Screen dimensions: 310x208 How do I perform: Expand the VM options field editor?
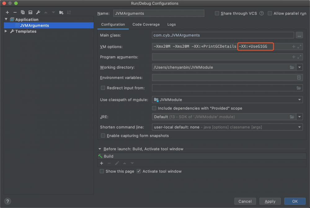coord(299,47)
